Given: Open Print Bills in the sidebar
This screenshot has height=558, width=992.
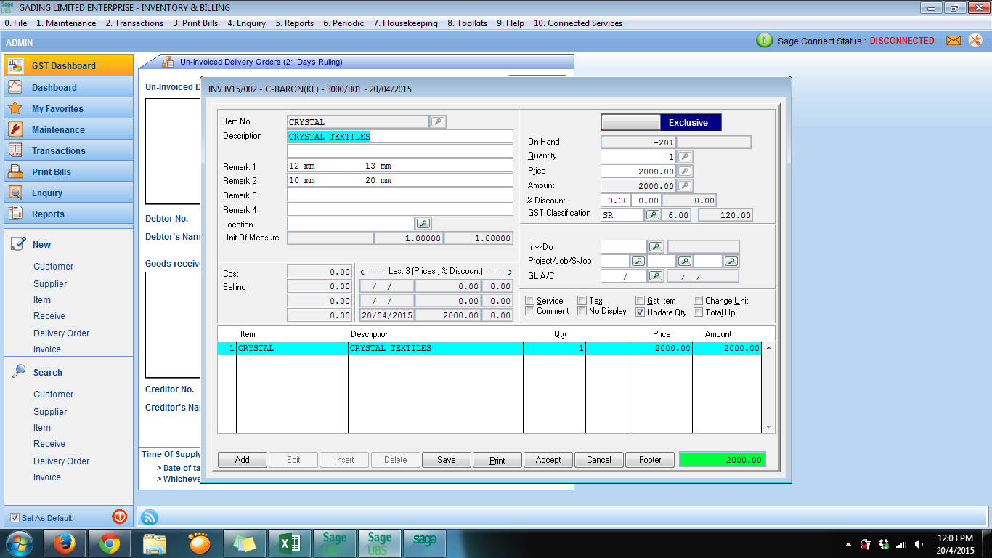Looking at the screenshot, I should tap(69, 171).
